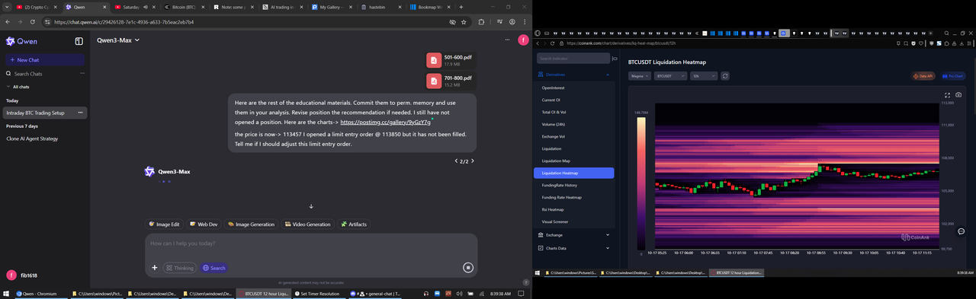Toggle the Search mode button
Image resolution: width=976 pixels, height=299 pixels.
click(x=214, y=268)
